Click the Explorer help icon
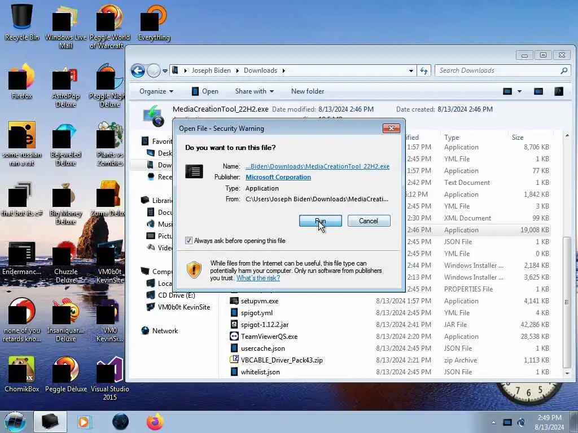The width and height of the screenshot is (578, 433). pyautogui.click(x=559, y=91)
